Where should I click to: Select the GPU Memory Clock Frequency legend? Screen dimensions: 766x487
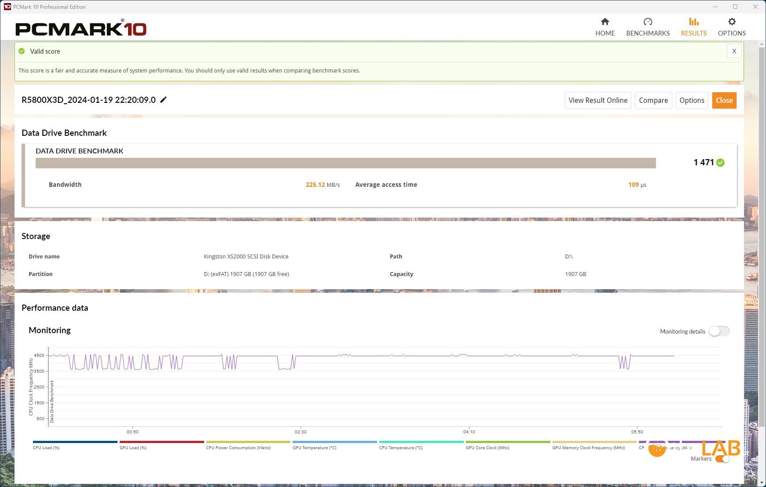coord(594,445)
